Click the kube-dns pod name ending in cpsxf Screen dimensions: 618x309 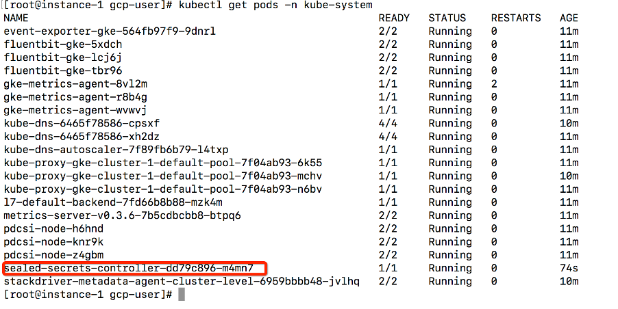[82, 123]
